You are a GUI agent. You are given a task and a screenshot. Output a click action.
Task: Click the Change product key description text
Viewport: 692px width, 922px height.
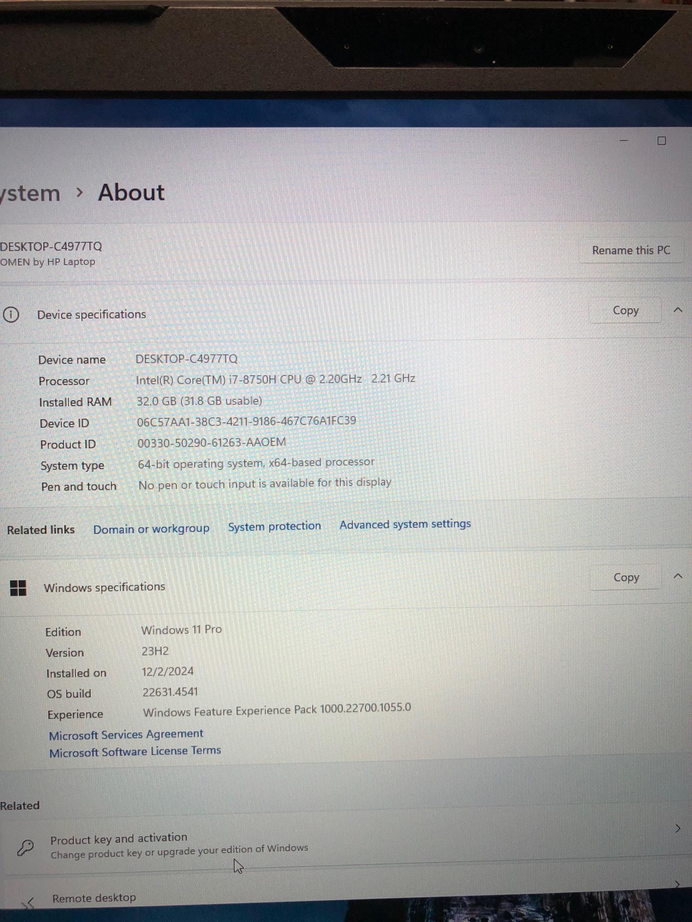coord(179,852)
